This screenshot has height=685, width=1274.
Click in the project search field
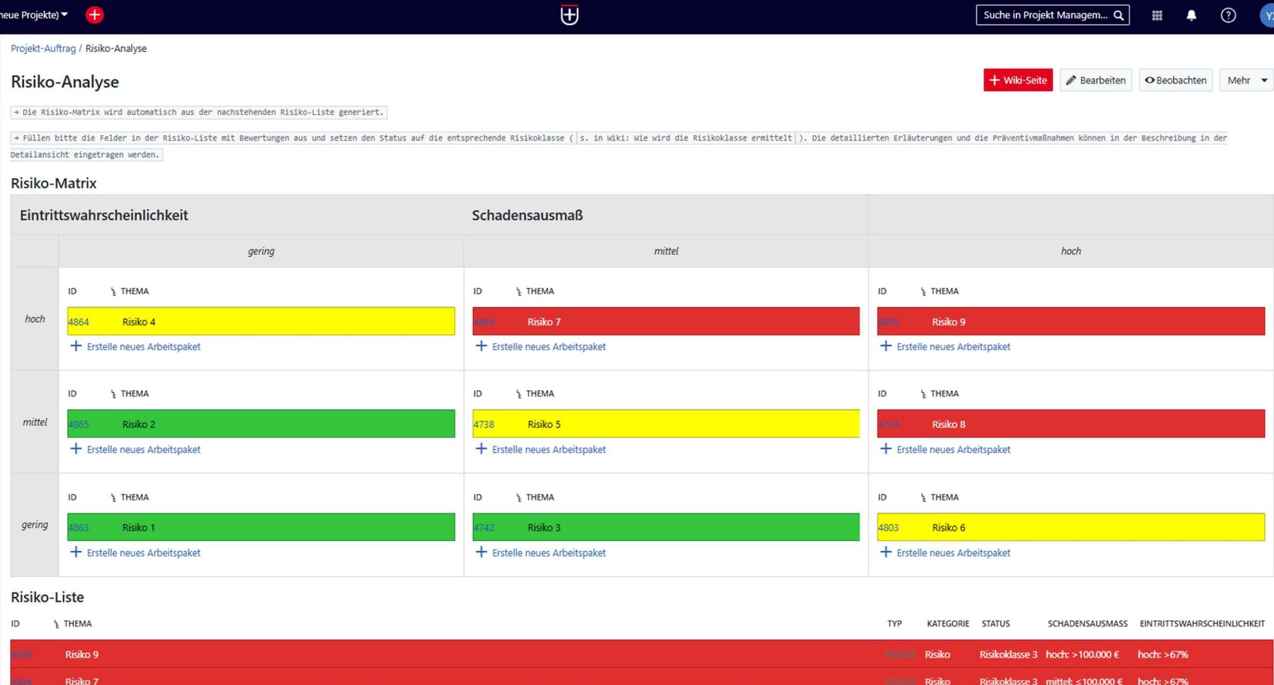(x=1044, y=15)
